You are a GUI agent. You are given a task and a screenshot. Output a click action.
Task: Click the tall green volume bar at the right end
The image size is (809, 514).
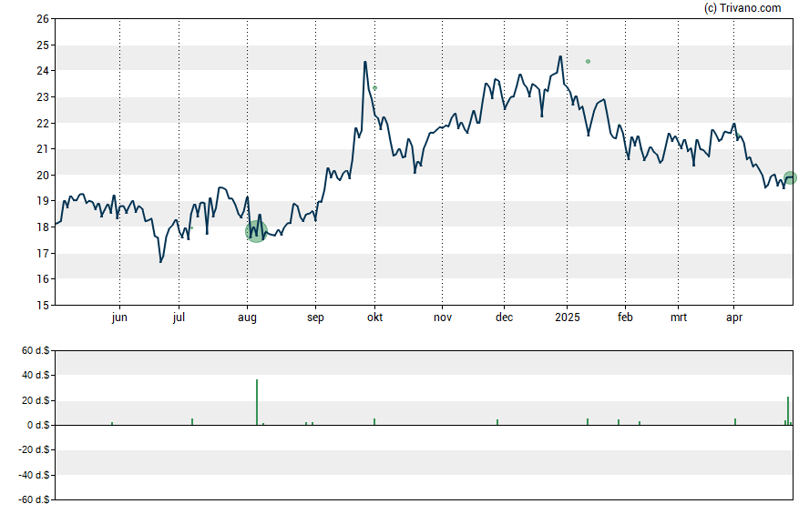click(x=788, y=411)
